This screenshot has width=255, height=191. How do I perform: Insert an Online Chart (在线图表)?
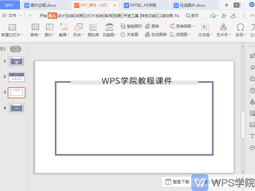156,34
